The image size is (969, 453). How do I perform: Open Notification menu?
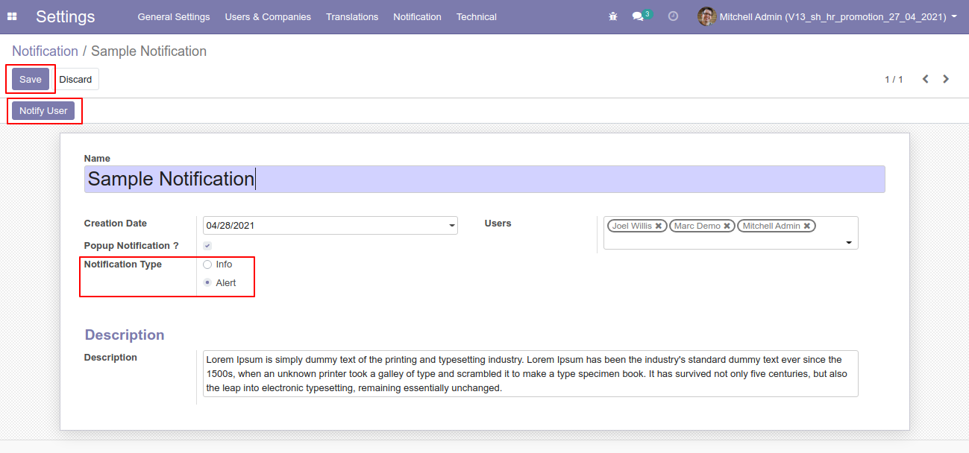pos(417,16)
